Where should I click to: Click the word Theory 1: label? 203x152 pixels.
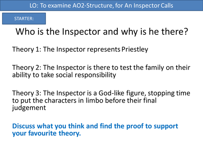click(x=27, y=49)
